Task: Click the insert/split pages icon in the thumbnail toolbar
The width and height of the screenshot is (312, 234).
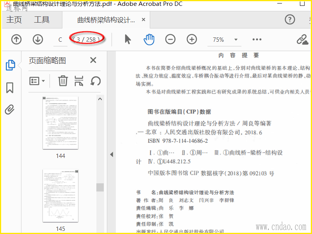Action: coord(79,81)
